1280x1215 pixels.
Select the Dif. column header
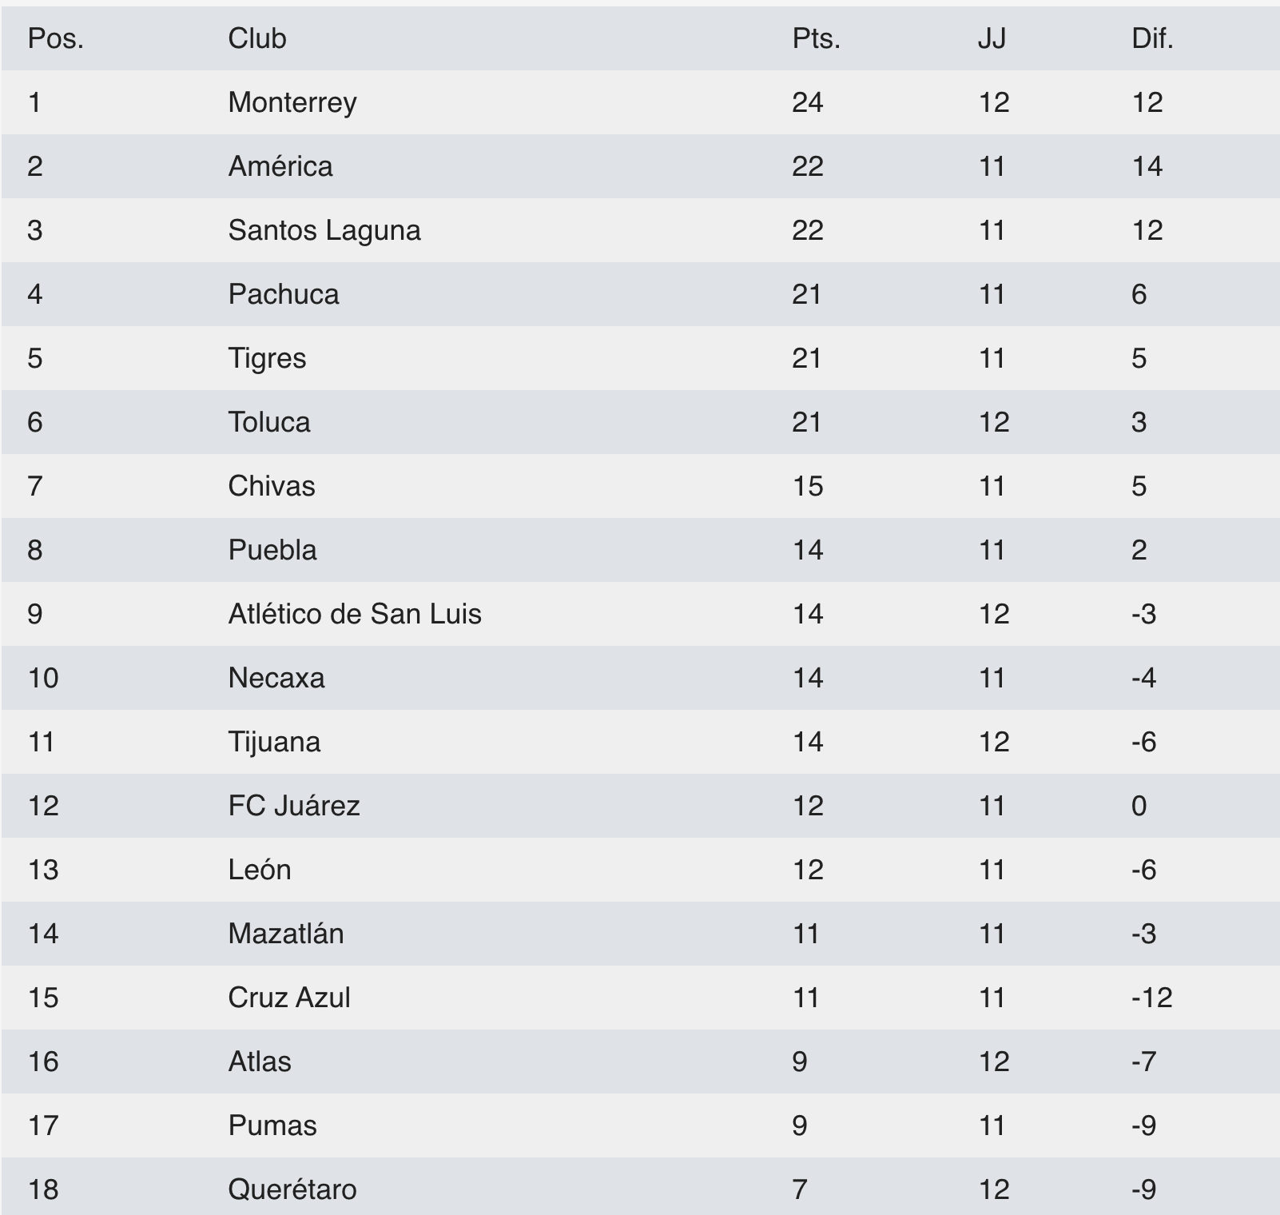[x=1152, y=38]
